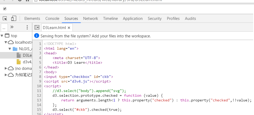Click the yellow d3v4 script file icon
The height and width of the screenshot is (115, 254).
[19, 62]
